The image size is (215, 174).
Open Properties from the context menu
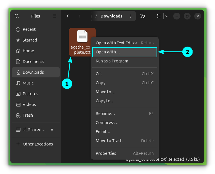click(x=106, y=153)
